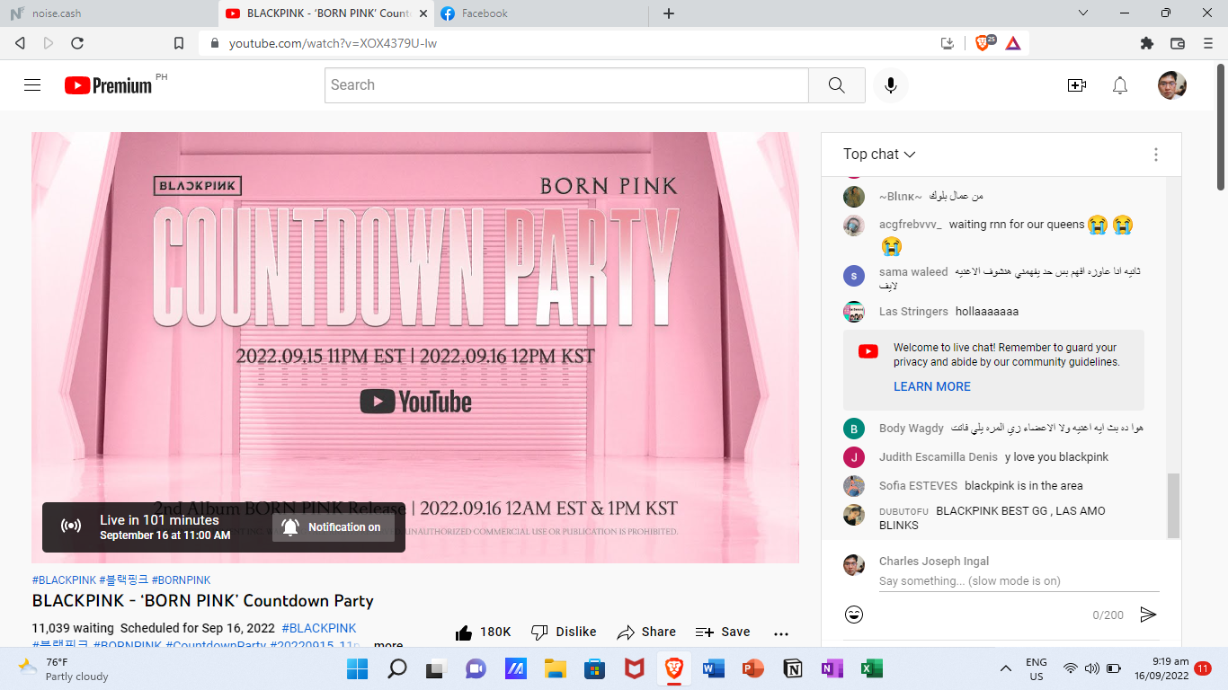Image resolution: width=1228 pixels, height=690 pixels.
Task: Go back to the previous page
Action: point(20,43)
